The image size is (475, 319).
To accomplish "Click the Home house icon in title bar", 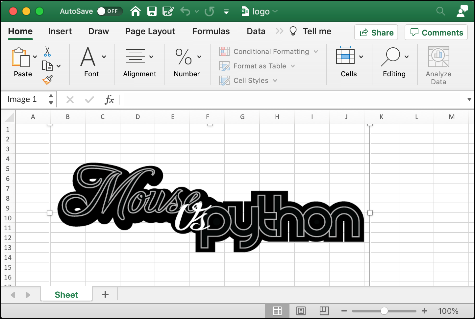I will (136, 11).
